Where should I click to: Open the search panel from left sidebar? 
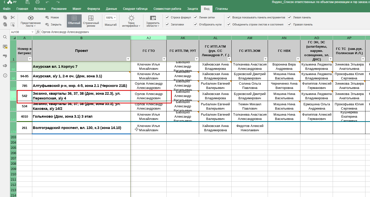click(x=5, y=37)
